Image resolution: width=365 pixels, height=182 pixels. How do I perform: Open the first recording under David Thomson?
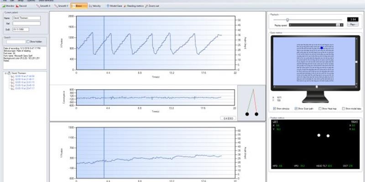pyautogui.click(x=25, y=76)
